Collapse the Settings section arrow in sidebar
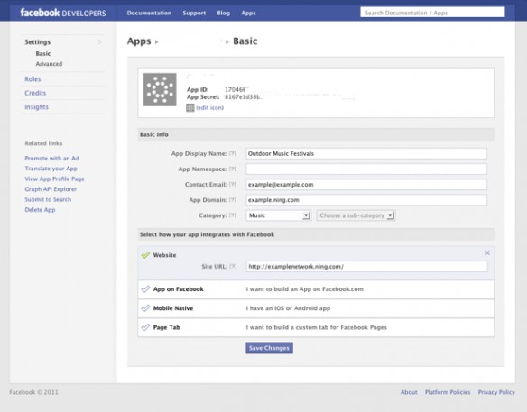The height and width of the screenshot is (412, 527). (x=99, y=42)
